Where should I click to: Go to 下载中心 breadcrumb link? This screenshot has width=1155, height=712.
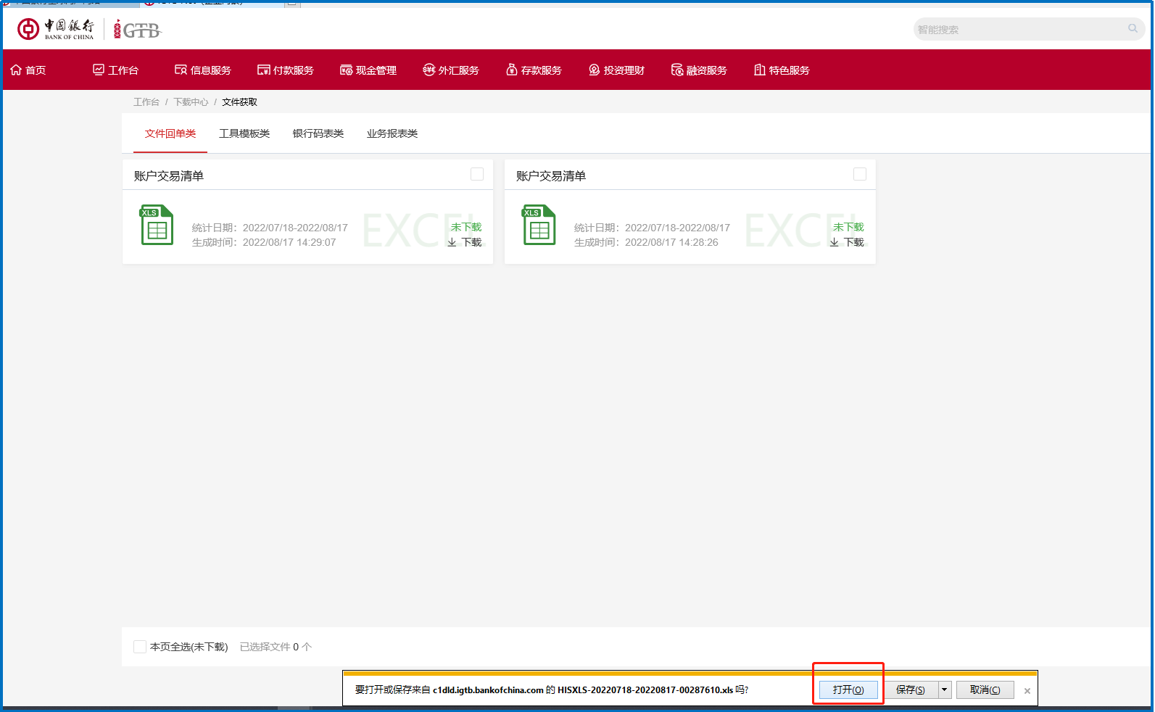click(x=191, y=102)
